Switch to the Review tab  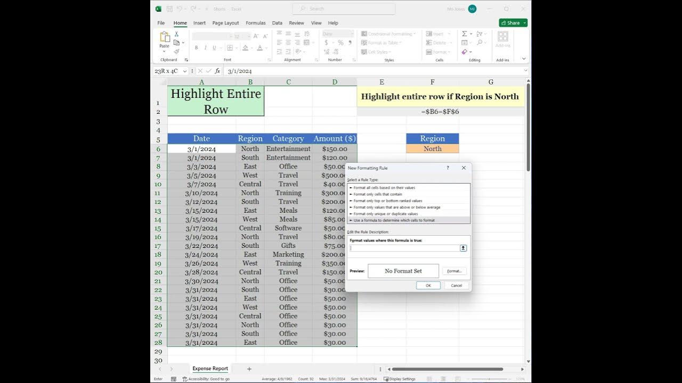296,23
